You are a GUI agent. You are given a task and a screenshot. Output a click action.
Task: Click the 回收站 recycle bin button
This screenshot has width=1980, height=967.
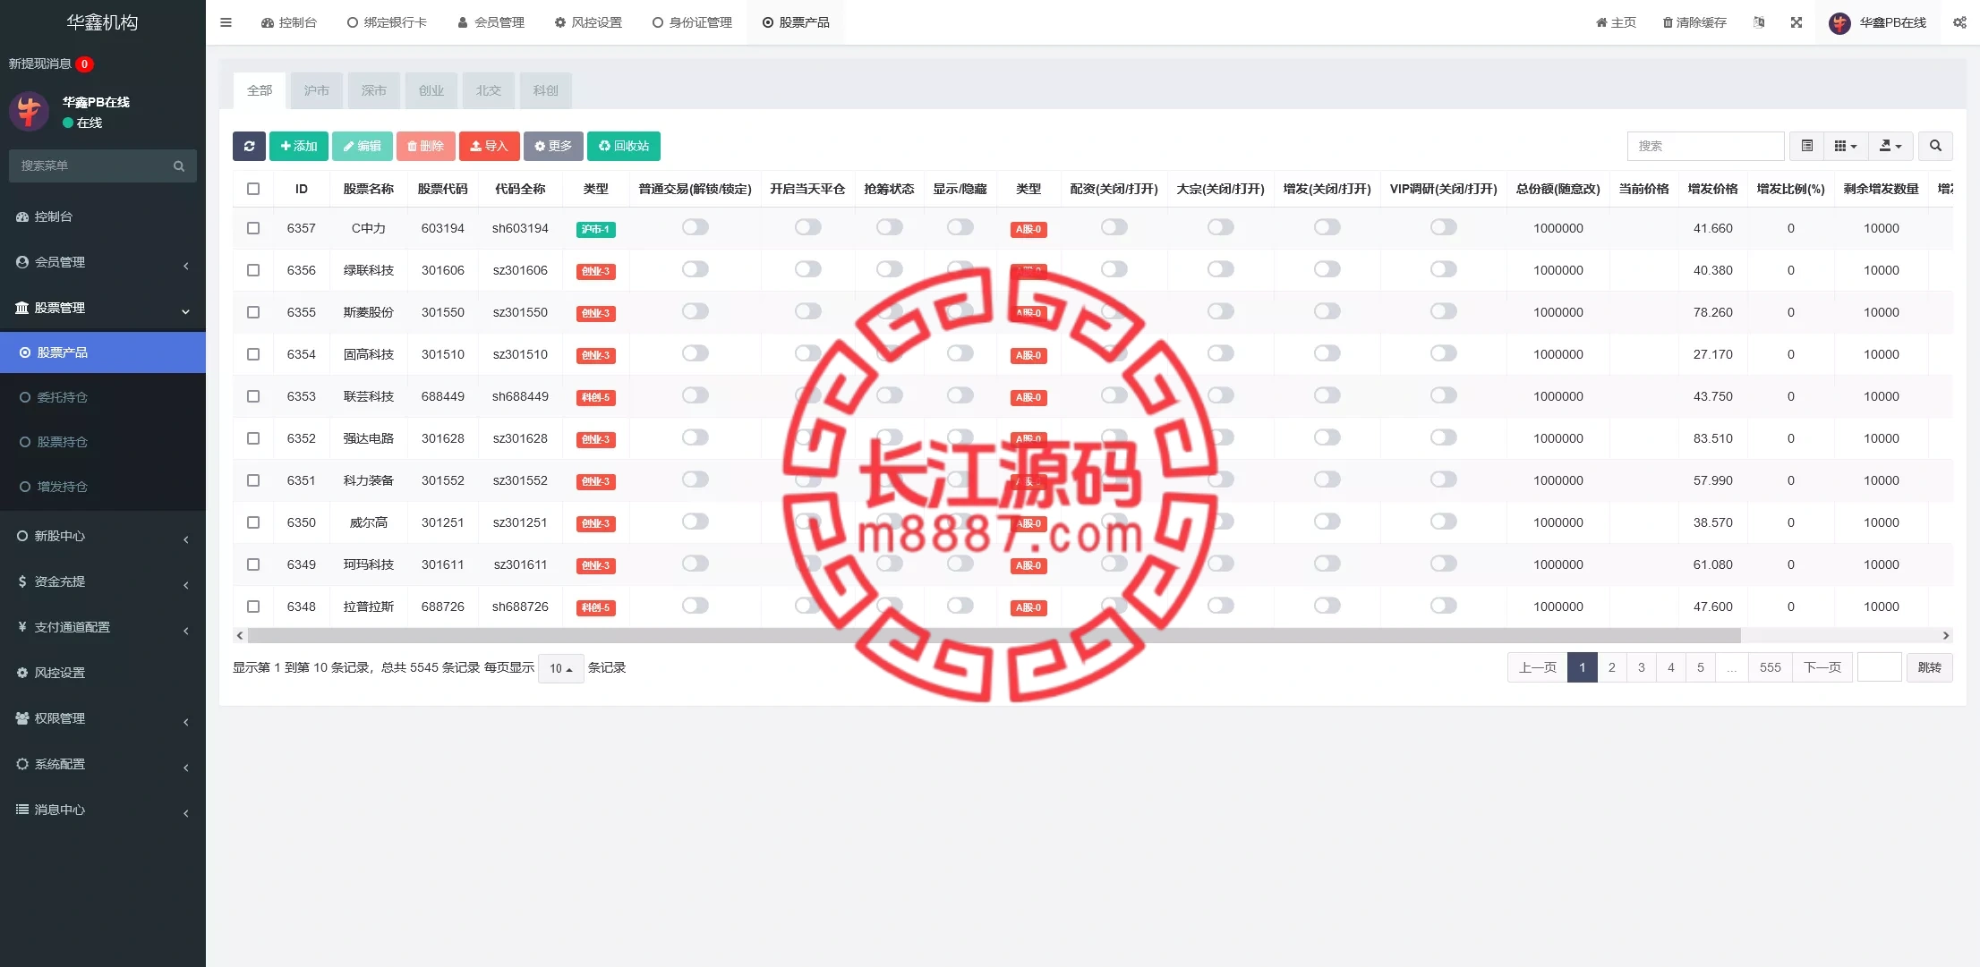pos(623,146)
